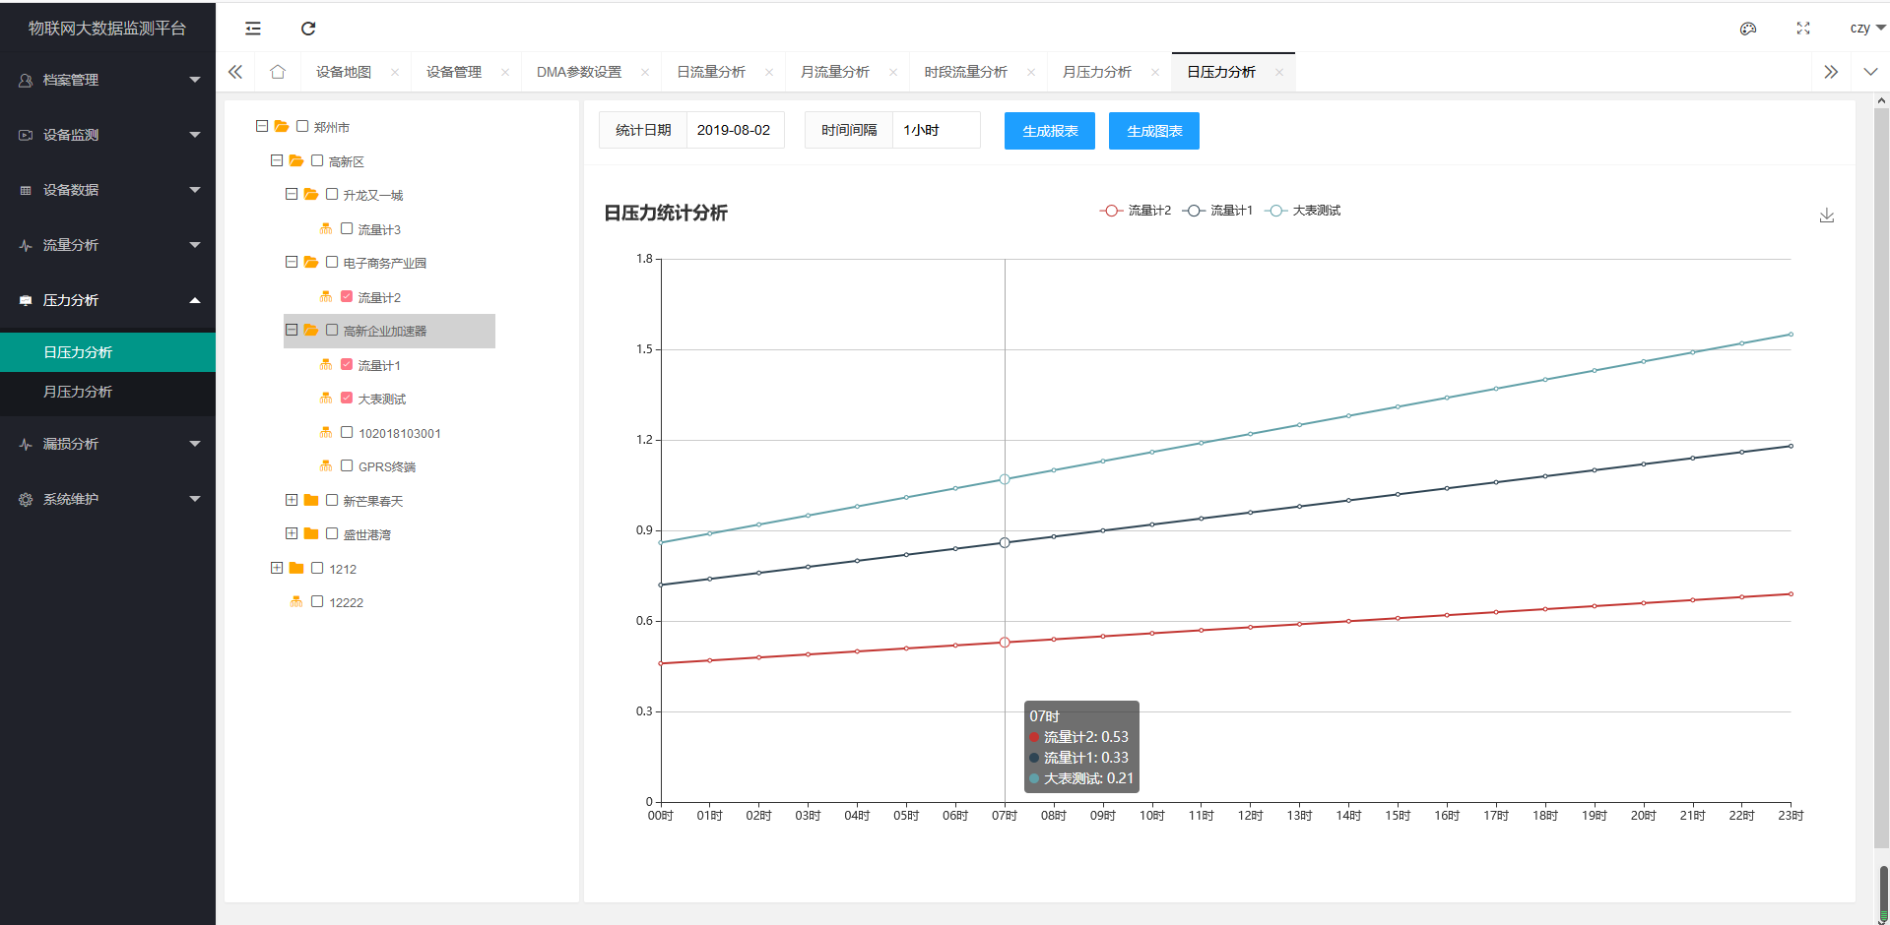
Task: Click the refresh icon in top bar
Action: tap(308, 29)
